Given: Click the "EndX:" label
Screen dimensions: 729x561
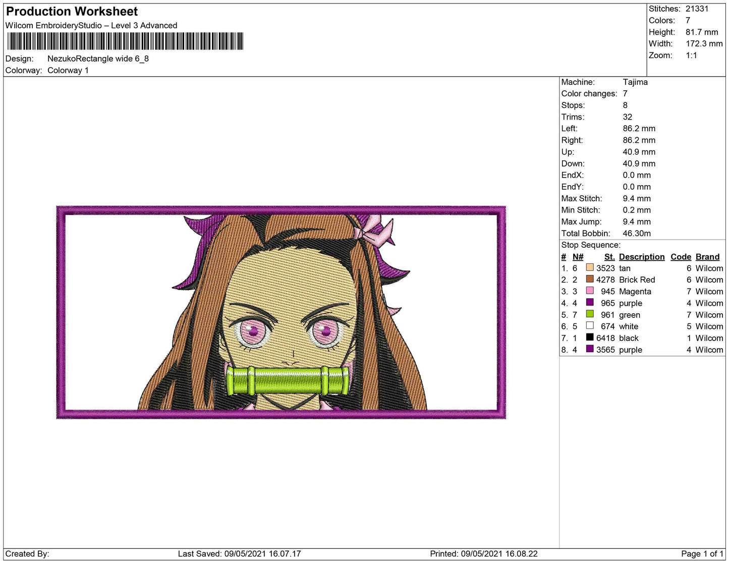Looking at the screenshot, I should (x=573, y=175).
